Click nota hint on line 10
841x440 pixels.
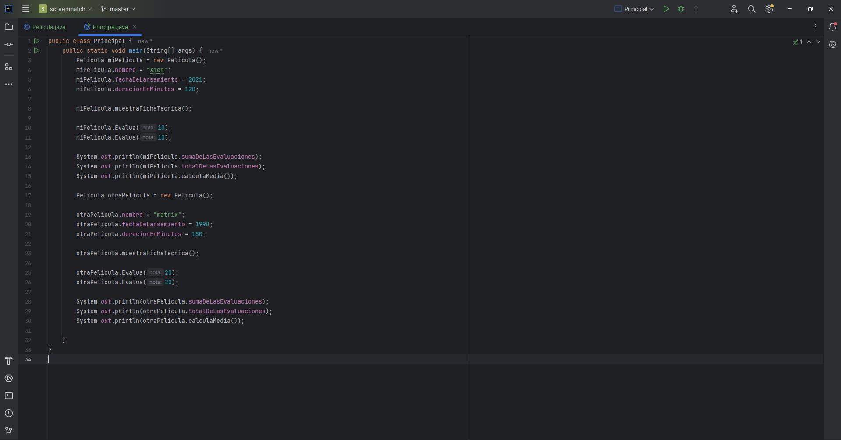point(148,128)
